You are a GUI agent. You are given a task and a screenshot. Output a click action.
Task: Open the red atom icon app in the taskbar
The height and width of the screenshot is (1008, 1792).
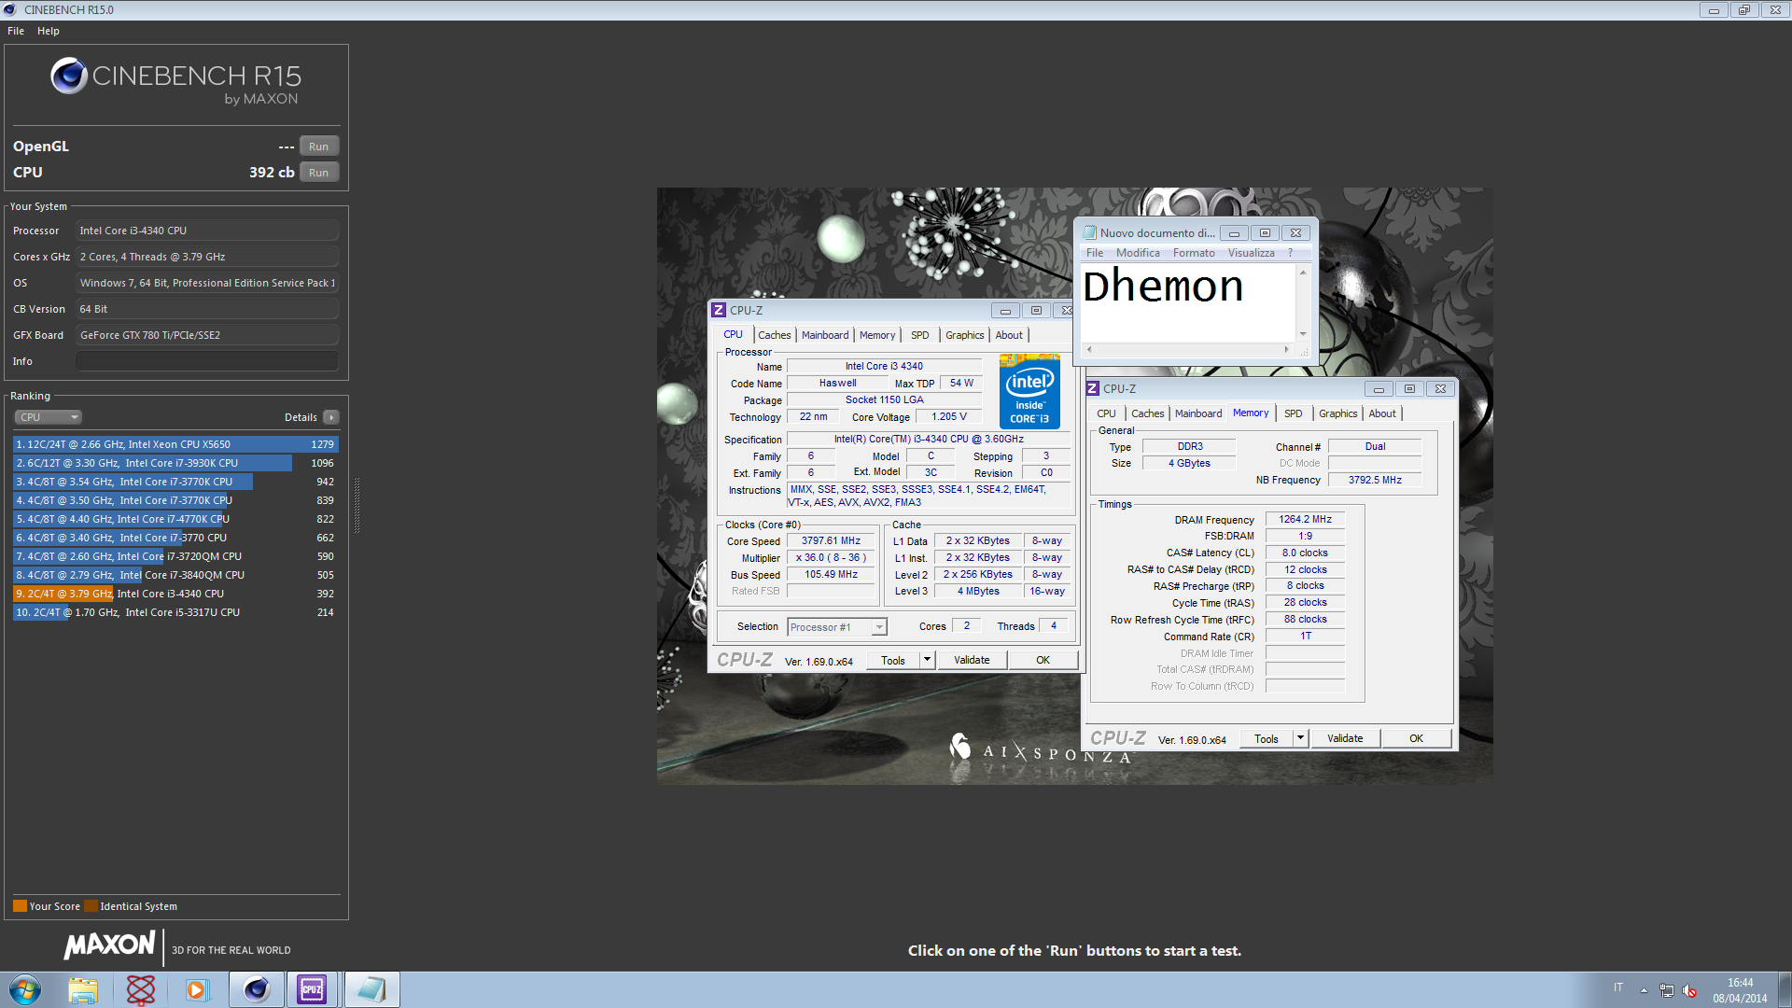tap(141, 989)
